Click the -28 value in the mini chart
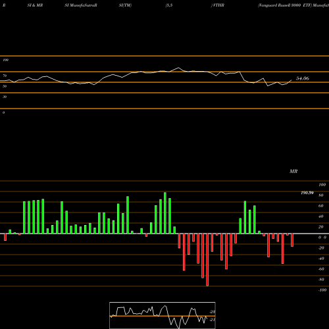This screenshot has width=329, height=329. point(213,312)
